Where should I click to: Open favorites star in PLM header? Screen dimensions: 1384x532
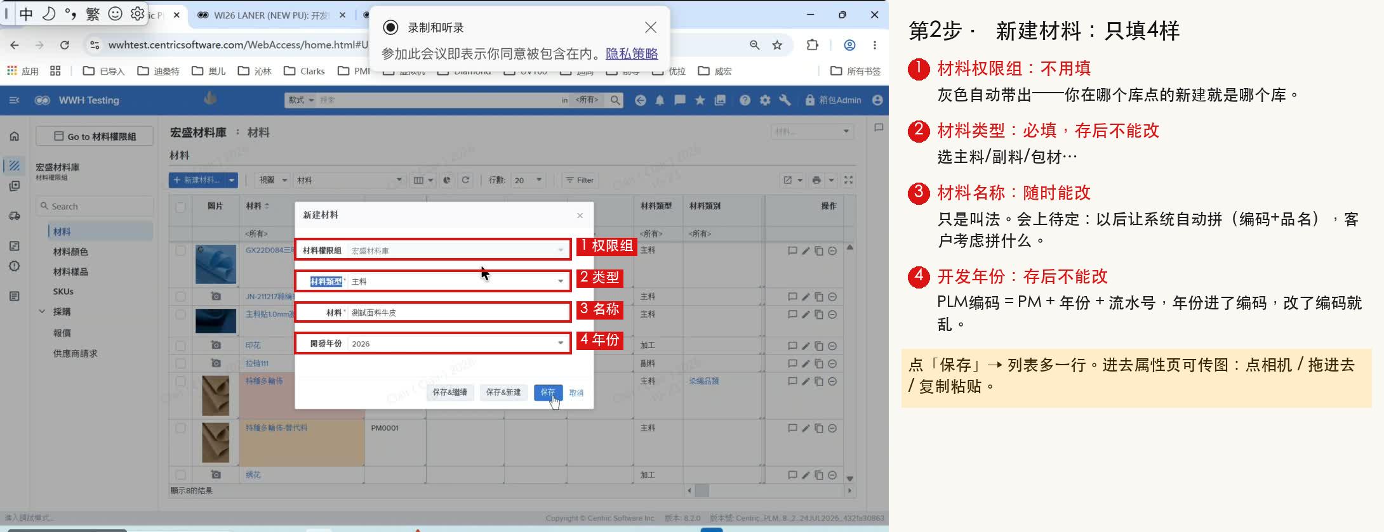700,100
